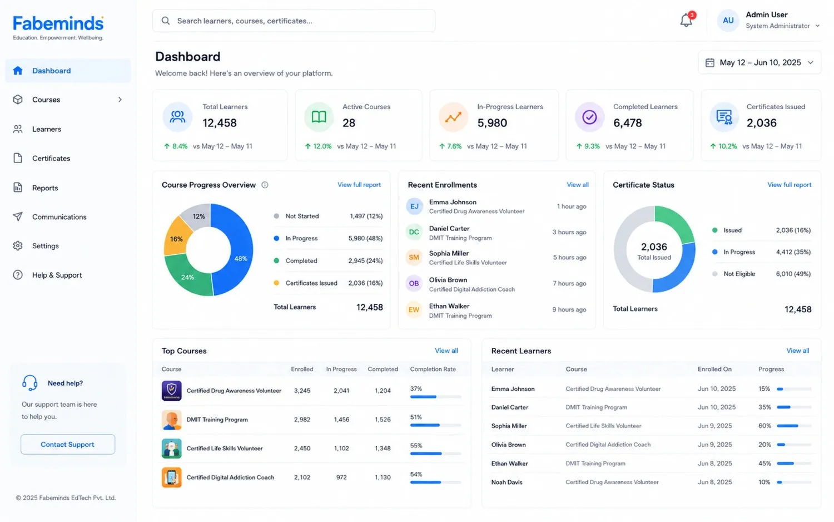Click the Completion Rate column header
The image size is (834, 522).
pyautogui.click(x=433, y=369)
